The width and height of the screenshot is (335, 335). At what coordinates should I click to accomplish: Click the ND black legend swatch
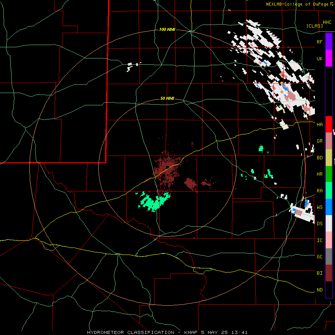point(329,290)
